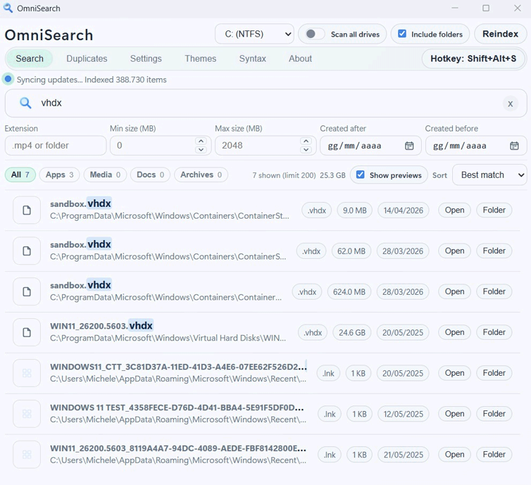Click the file icon of the 9.0 MB sandbox.vhdx
Viewport: 531px width, 485px height.
[x=27, y=210]
